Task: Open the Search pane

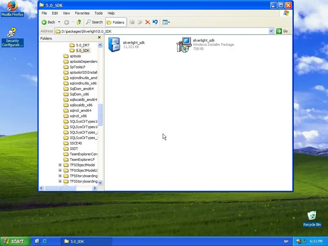Action: 94,22
